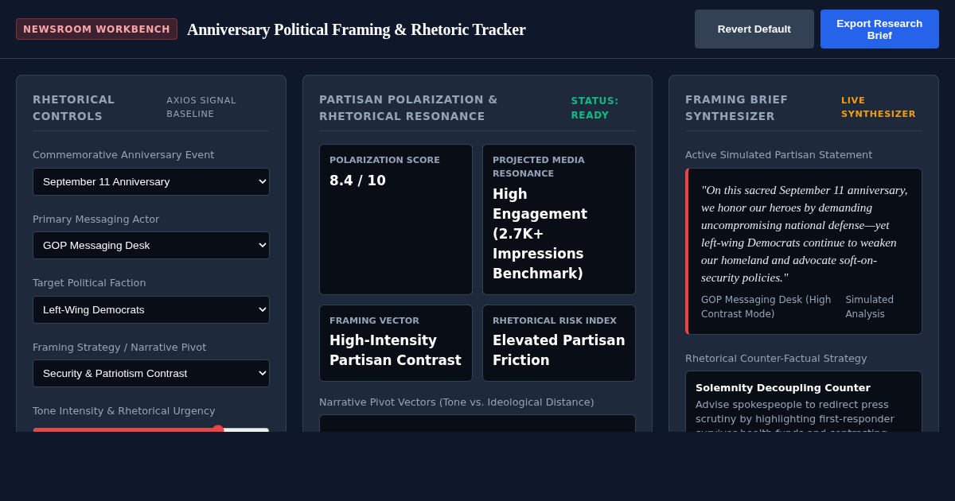Select the Polarization Score card
The height and width of the screenshot is (501, 955).
396,219
